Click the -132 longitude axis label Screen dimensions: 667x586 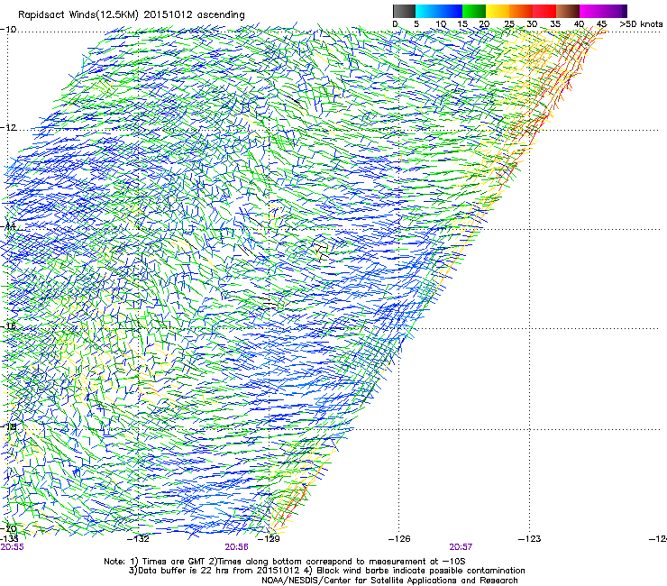pos(139,539)
